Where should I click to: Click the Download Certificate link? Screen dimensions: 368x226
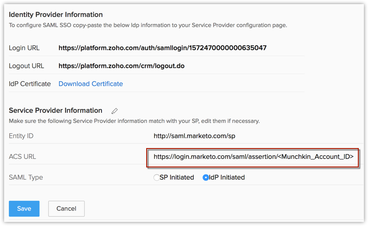tap(90, 84)
